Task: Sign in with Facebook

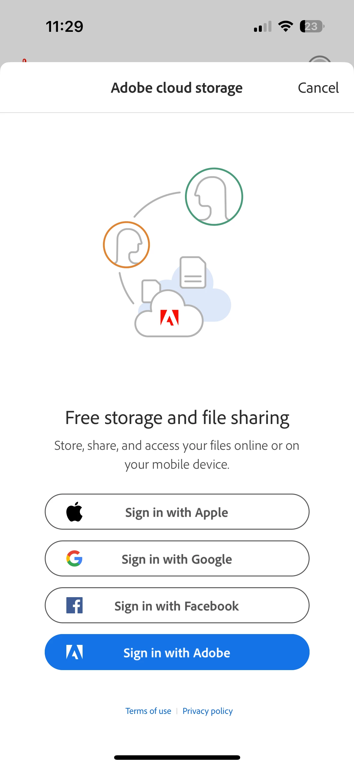Action: point(177,605)
